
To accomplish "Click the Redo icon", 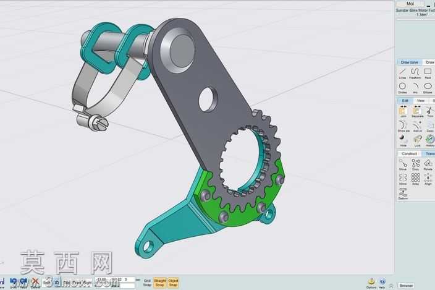I will pos(23,283).
